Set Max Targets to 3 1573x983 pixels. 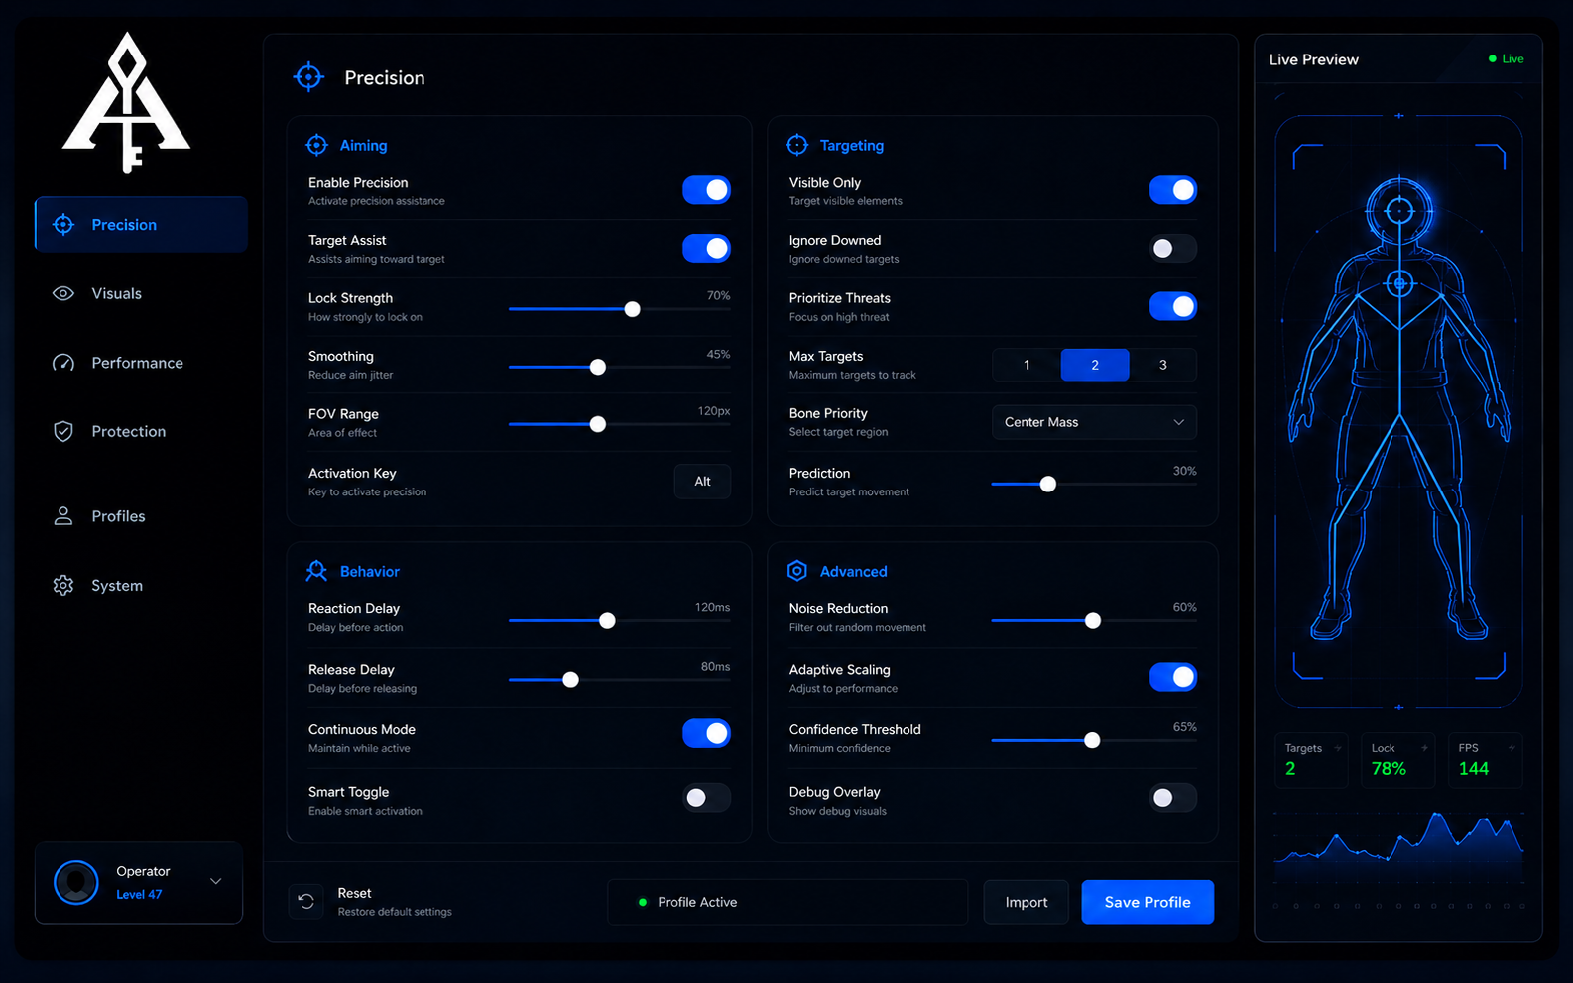pyautogui.click(x=1163, y=365)
